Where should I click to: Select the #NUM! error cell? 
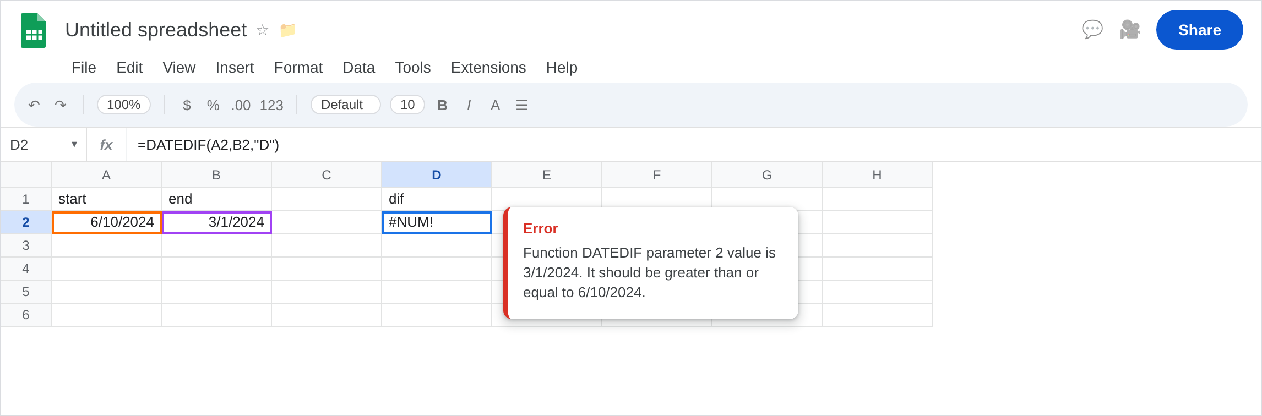click(x=437, y=222)
